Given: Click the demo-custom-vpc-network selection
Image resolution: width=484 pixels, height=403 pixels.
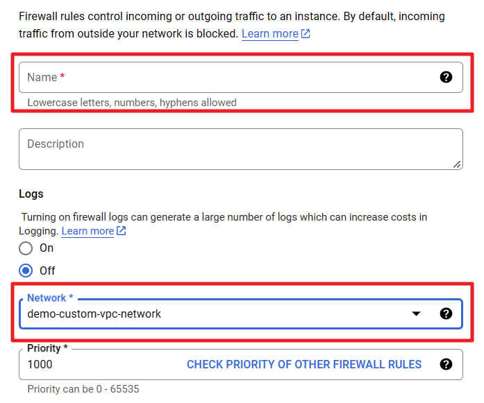Looking at the screenshot, I should 94,314.
